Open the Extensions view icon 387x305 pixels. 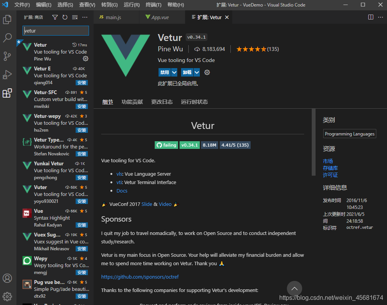click(7, 93)
